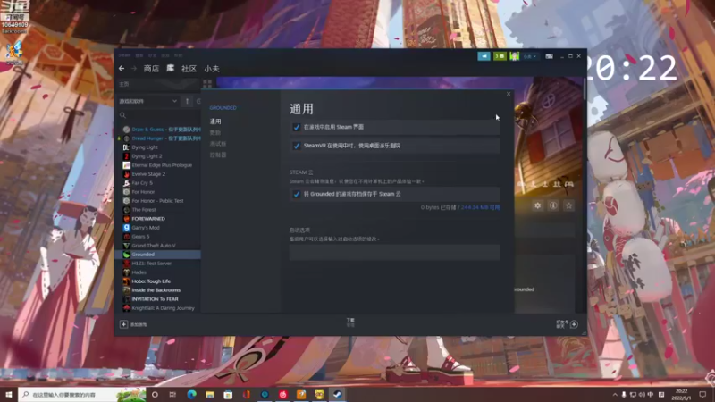Image resolution: width=715 pixels, height=402 pixels.
Task: Open the library collections grid icon
Action: [x=207, y=83]
